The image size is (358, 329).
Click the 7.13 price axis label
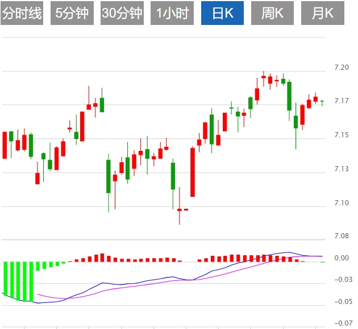coord(342,169)
